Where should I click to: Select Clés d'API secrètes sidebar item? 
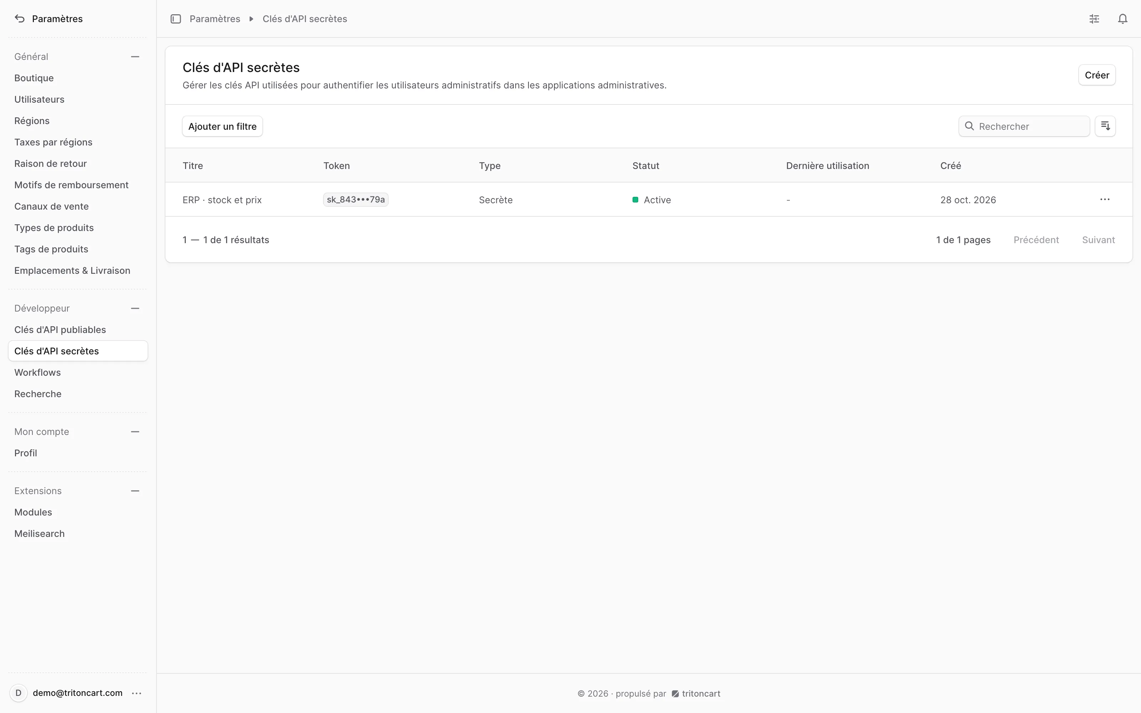[x=78, y=351]
